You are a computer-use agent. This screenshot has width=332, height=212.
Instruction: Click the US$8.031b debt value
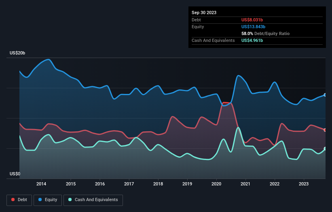pos(252,20)
